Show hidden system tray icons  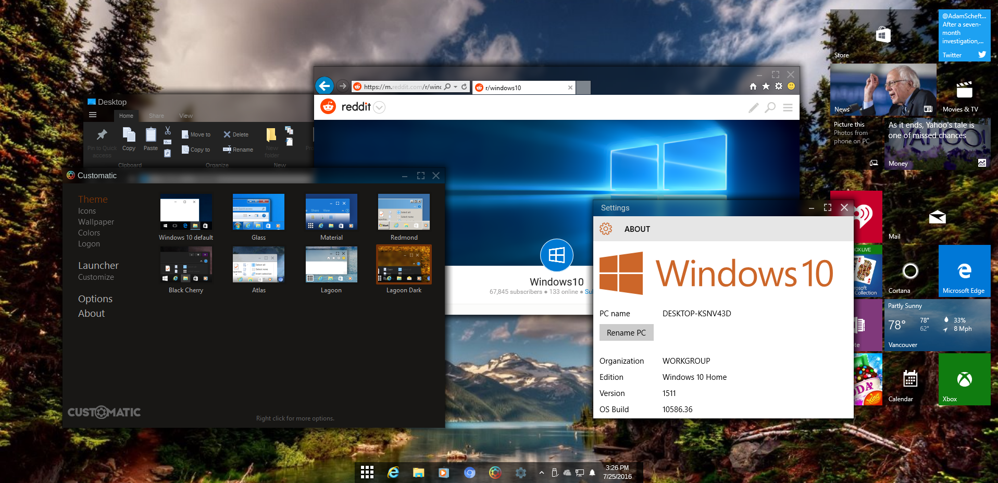click(542, 473)
